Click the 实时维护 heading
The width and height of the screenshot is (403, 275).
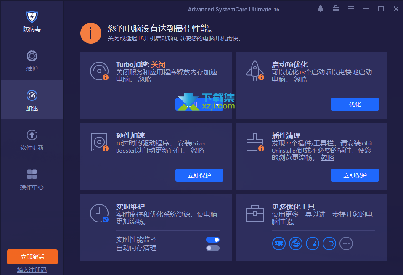tap(130, 206)
